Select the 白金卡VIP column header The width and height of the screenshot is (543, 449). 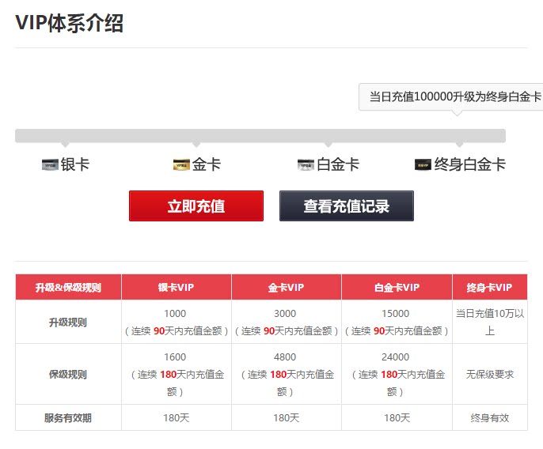click(397, 287)
